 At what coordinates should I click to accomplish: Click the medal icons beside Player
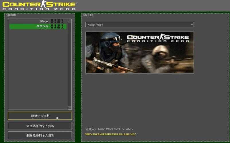coord(57,21)
